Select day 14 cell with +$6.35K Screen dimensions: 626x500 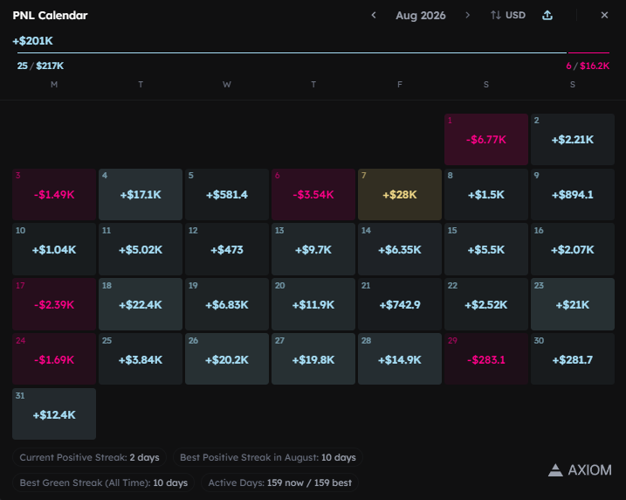point(400,249)
